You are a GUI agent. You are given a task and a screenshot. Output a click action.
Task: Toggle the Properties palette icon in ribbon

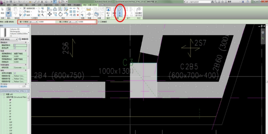9,14
